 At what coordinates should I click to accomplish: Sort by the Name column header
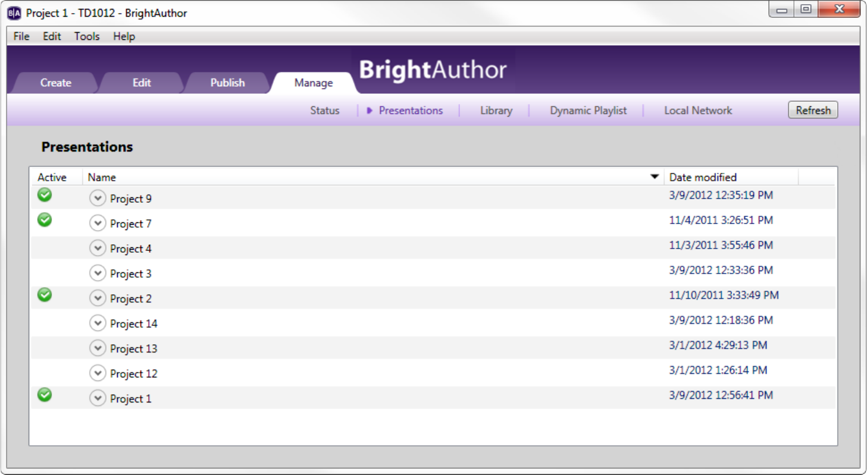point(373,177)
